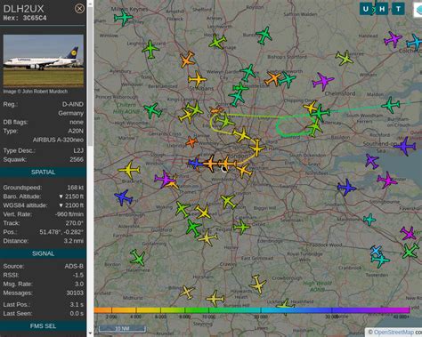Select yellow aircraft near Burgess Hill
The width and height of the screenshot is (422, 337).
pos(215,299)
